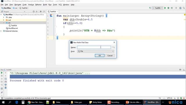The width and height of the screenshot is (186, 105).
Task: Clear console output with trash icon
Action: click(6, 88)
